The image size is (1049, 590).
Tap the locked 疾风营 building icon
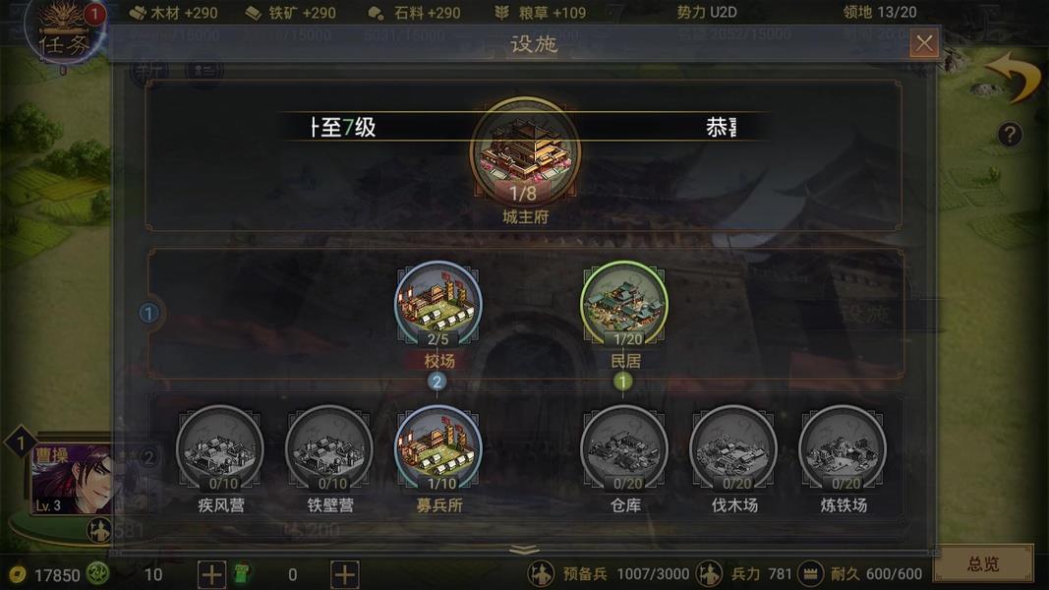220,448
